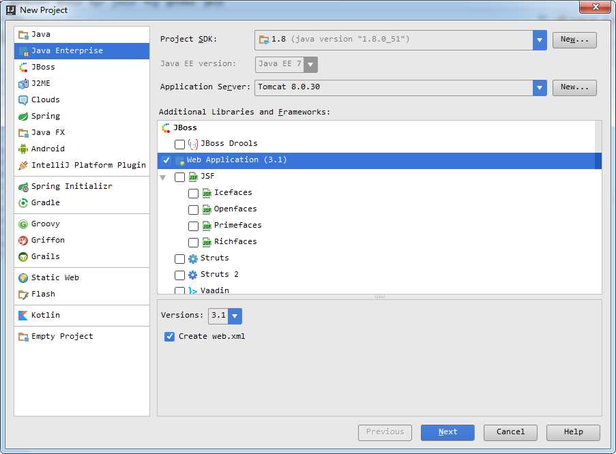The width and height of the screenshot is (616, 454).
Task: Click the Primefaces JSF icon
Action: click(x=207, y=226)
